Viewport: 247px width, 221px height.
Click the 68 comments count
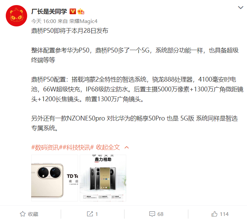[x=160, y=214]
